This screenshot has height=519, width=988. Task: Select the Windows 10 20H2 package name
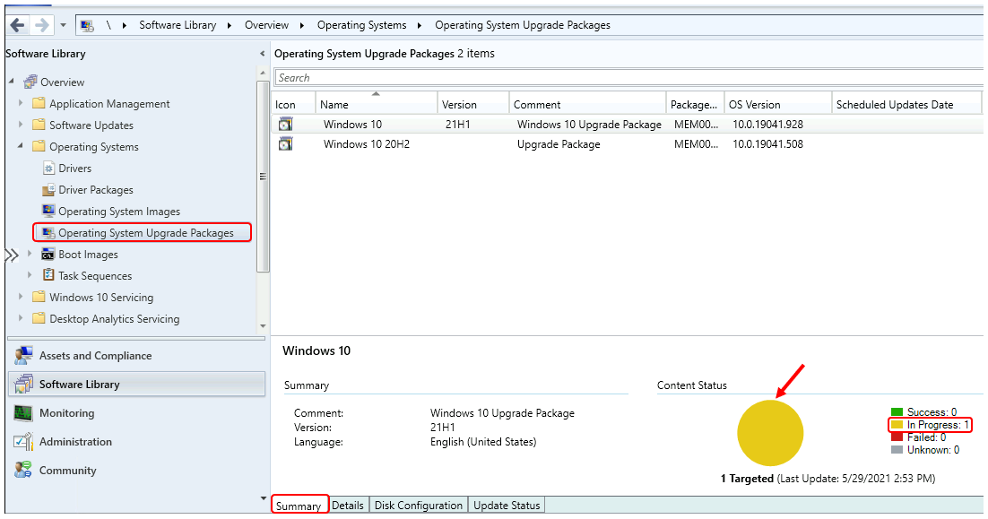click(366, 144)
